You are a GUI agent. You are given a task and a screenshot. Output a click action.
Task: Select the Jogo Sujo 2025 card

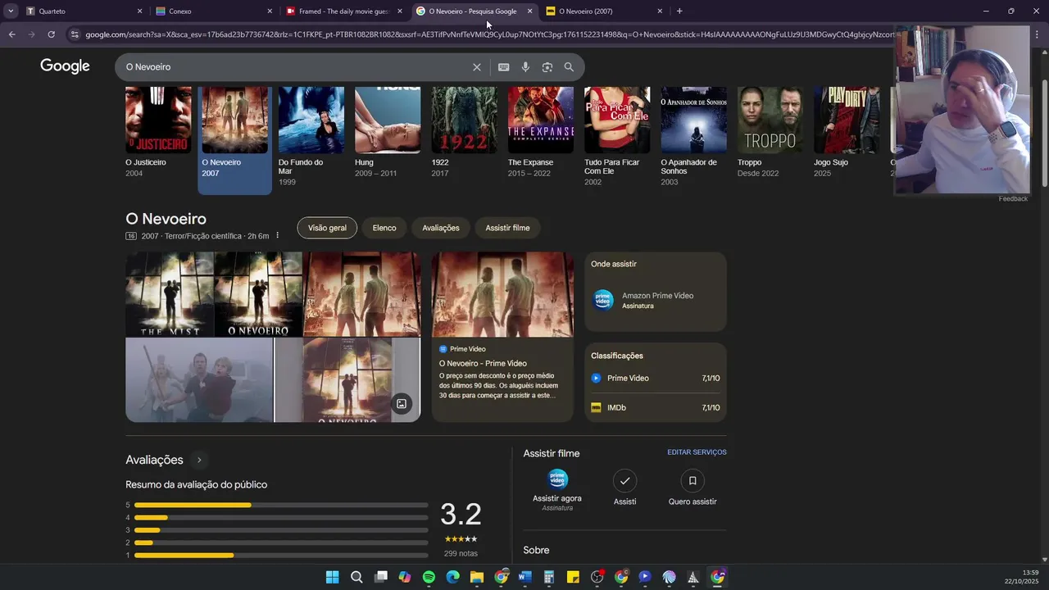(847, 132)
